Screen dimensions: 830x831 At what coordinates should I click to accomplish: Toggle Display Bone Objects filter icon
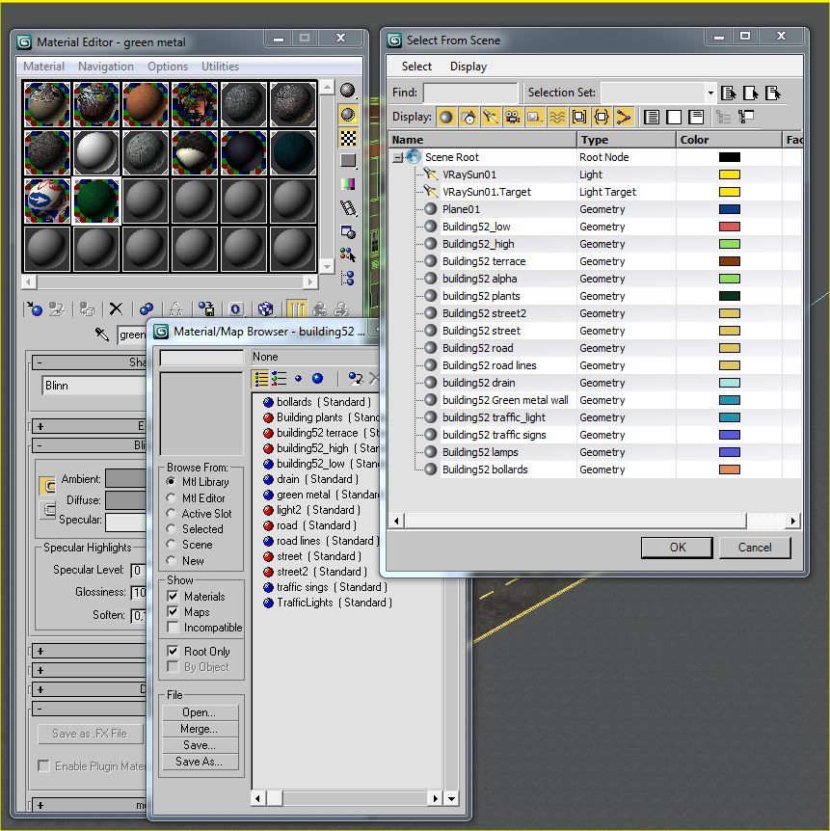pos(624,117)
